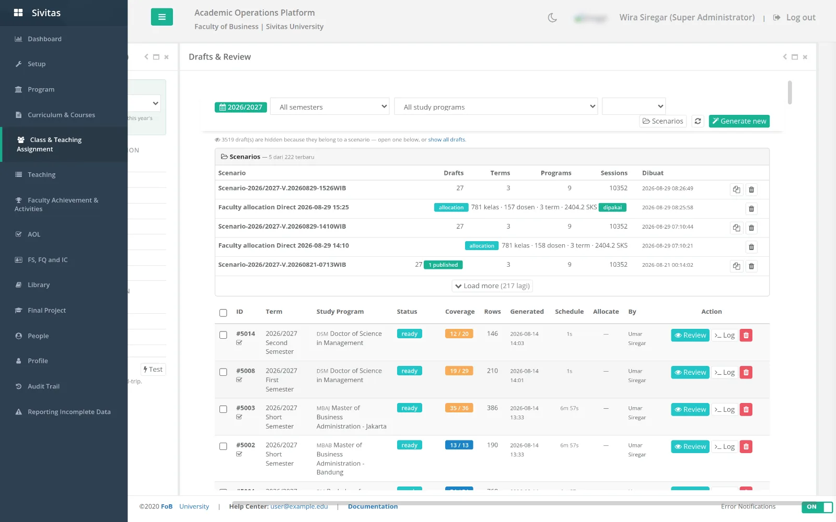Open Audit Trail in sidebar
The image size is (836, 522).
pyautogui.click(x=64, y=386)
